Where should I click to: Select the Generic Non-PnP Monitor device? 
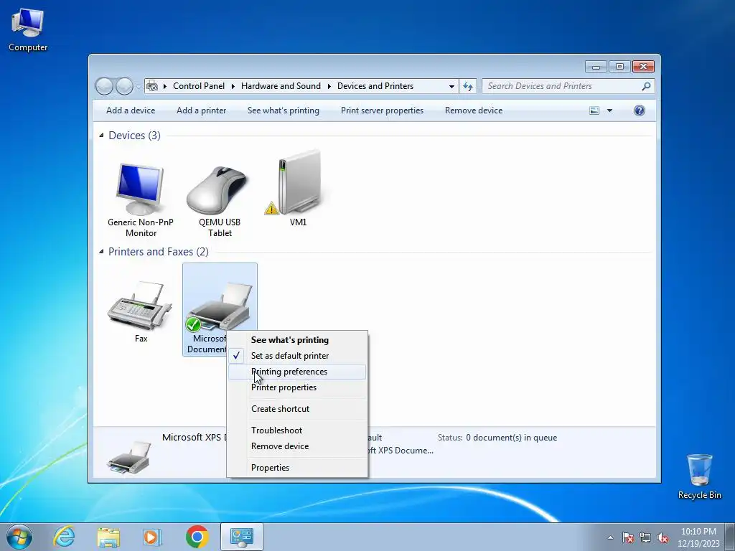coord(141,199)
